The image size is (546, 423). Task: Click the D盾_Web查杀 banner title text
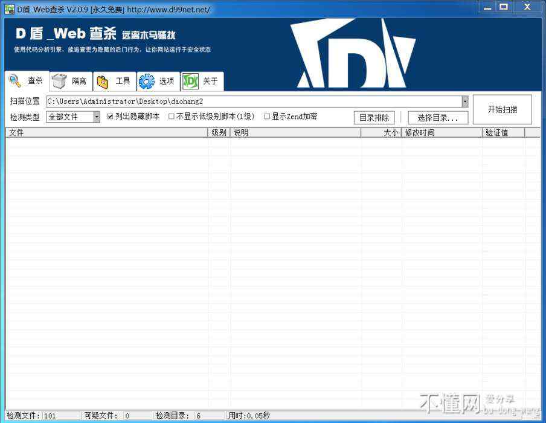(66, 34)
